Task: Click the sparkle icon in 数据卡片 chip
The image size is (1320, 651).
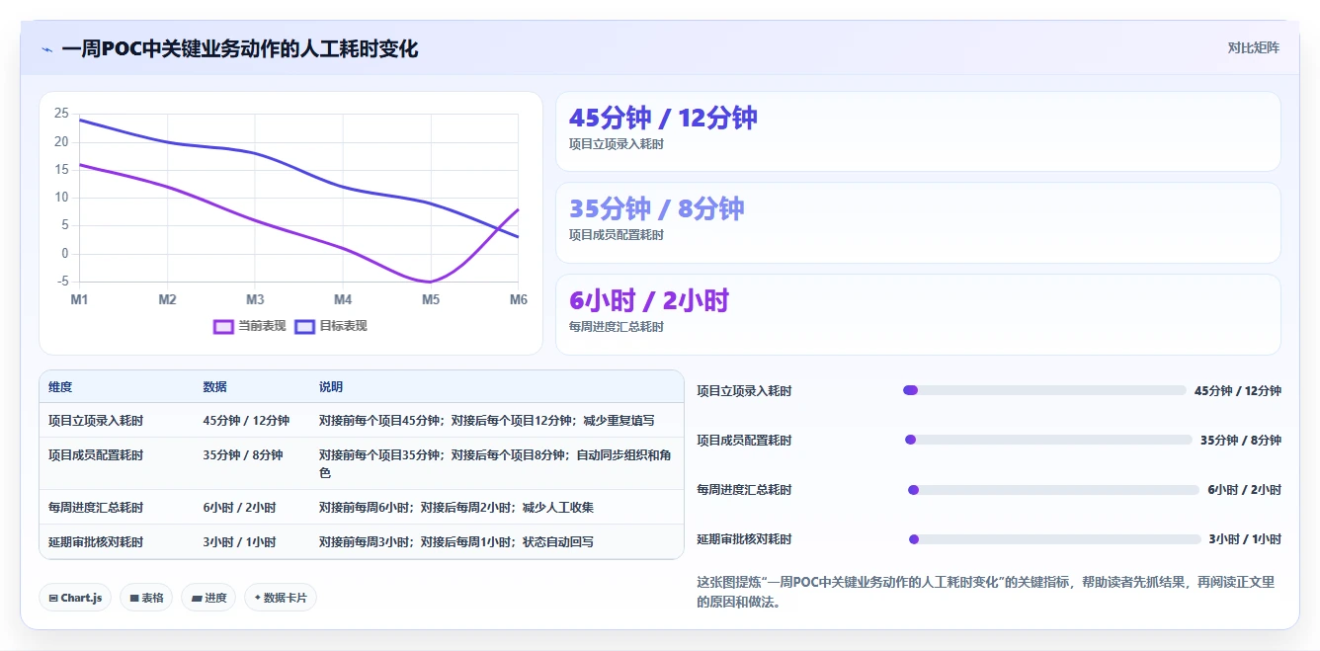Action: point(258,598)
